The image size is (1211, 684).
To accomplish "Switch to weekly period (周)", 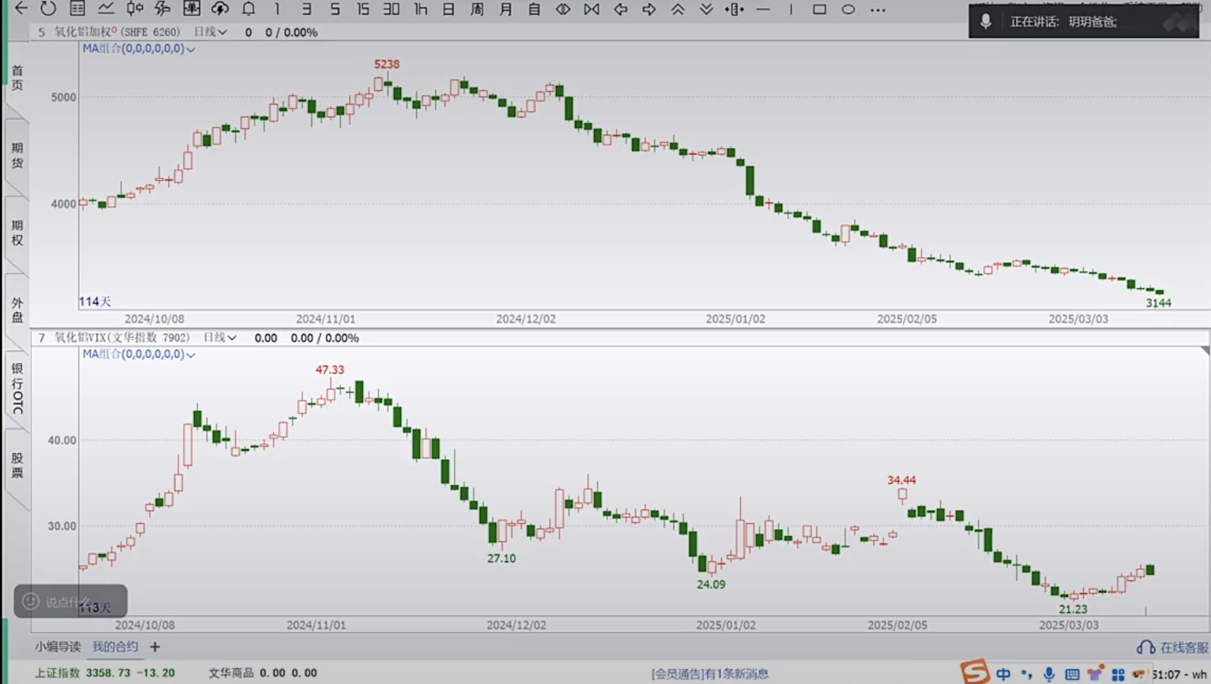I will 477,9.
